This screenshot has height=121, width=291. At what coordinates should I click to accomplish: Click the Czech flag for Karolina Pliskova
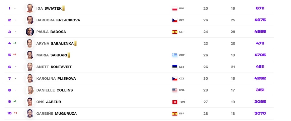click(x=175, y=79)
